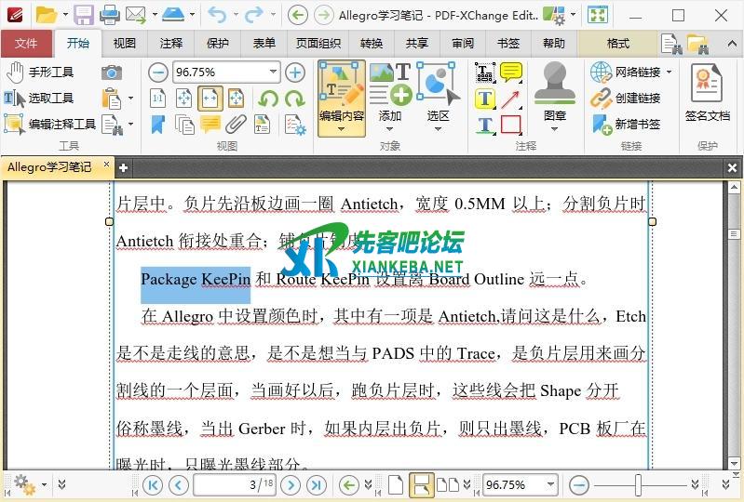744x502 pixels.
Task: Open the status bar zoom level dropdown
Action: pyautogui.click(x=550, y=484)
